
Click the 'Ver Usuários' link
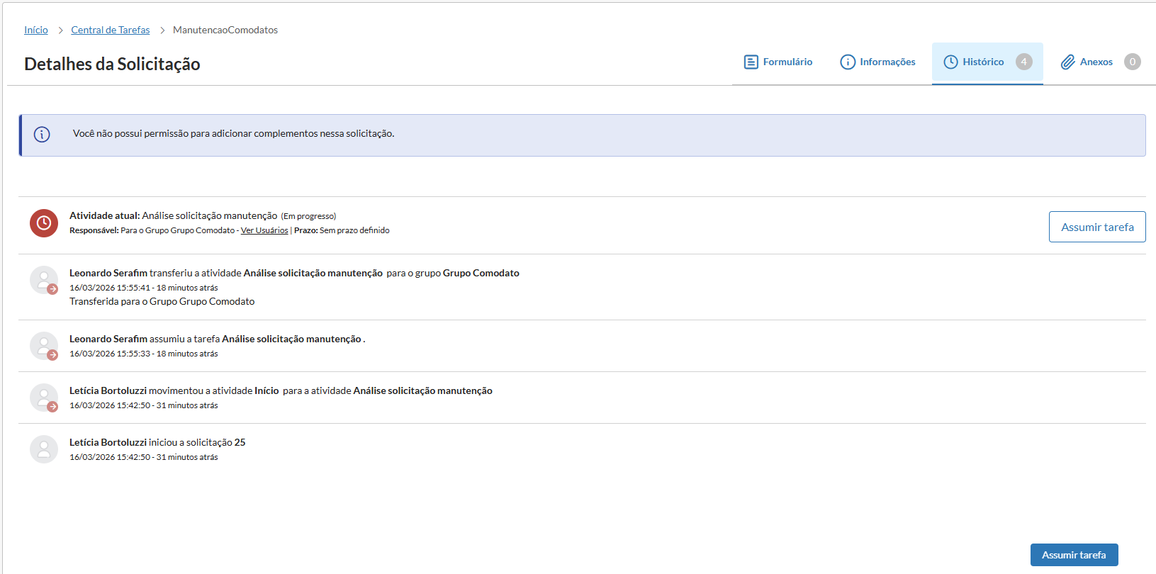point(264,230)
